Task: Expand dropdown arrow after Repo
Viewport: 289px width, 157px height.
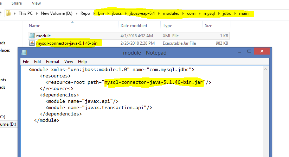Action: [94, 13]
